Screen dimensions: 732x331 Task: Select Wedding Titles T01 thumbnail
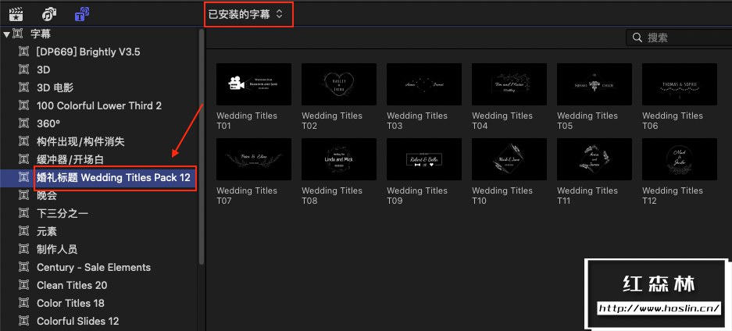pyautogui.click(x=254, y=84)
